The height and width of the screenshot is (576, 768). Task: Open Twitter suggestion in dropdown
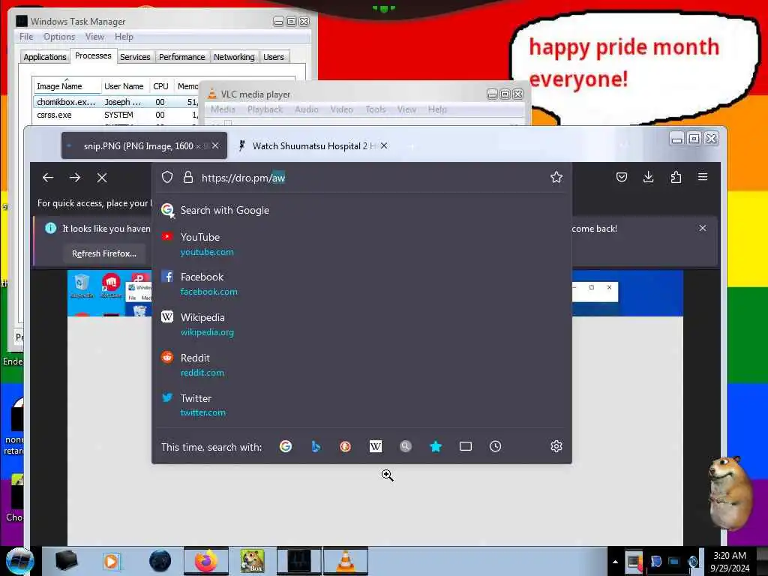pyautogui.click(x=362, y=405)
